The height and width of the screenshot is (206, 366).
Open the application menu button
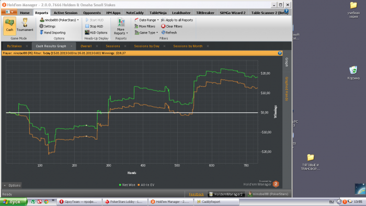pyautogui.click(x=9, y=12)
